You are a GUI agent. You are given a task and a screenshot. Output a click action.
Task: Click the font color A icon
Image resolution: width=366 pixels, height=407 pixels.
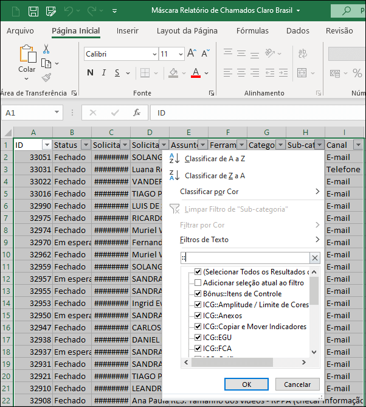196,72
